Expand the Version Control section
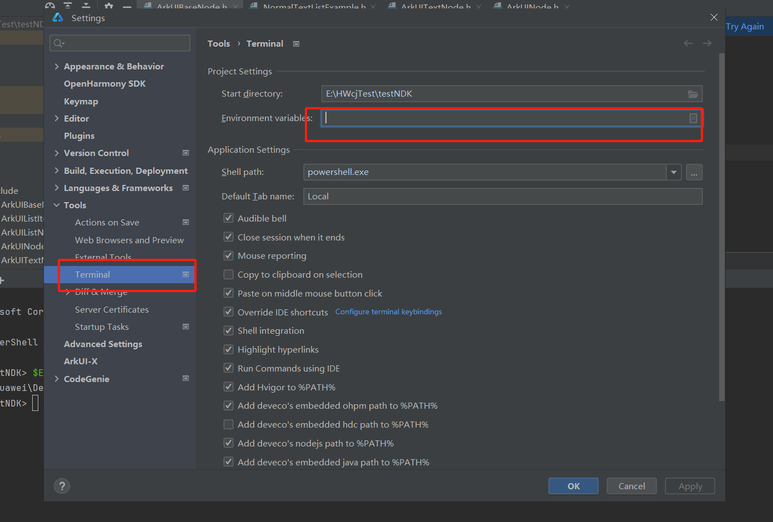The image size is (773, 522). point(57,153)
